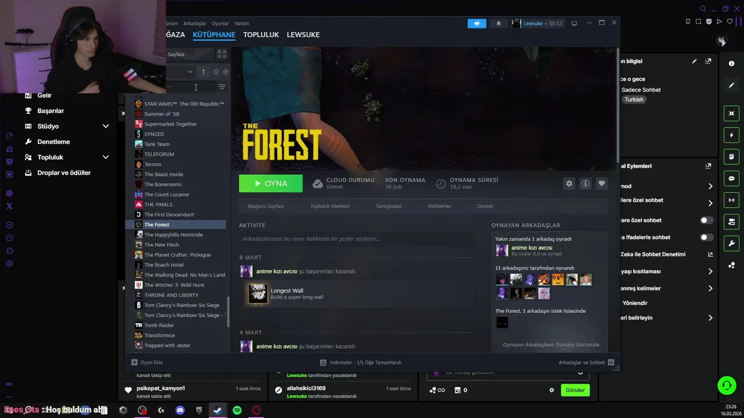Pop out Hızlı Eylemleri panel icon

pos(708,166)
